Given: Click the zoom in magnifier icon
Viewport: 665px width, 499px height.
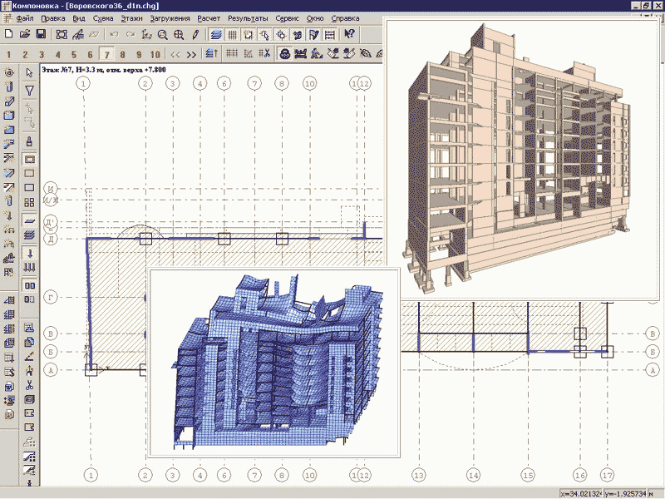Looking at the screenshot, I should [179, 35].
